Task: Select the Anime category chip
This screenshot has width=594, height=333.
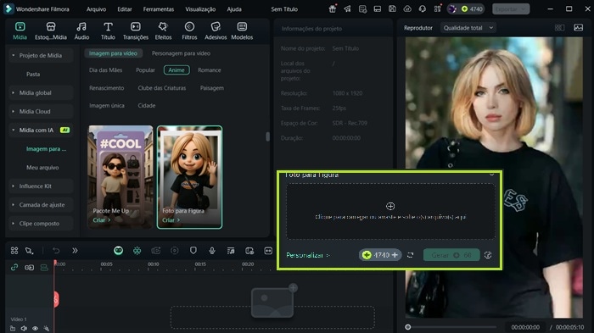Action: (x=177, y=70)
